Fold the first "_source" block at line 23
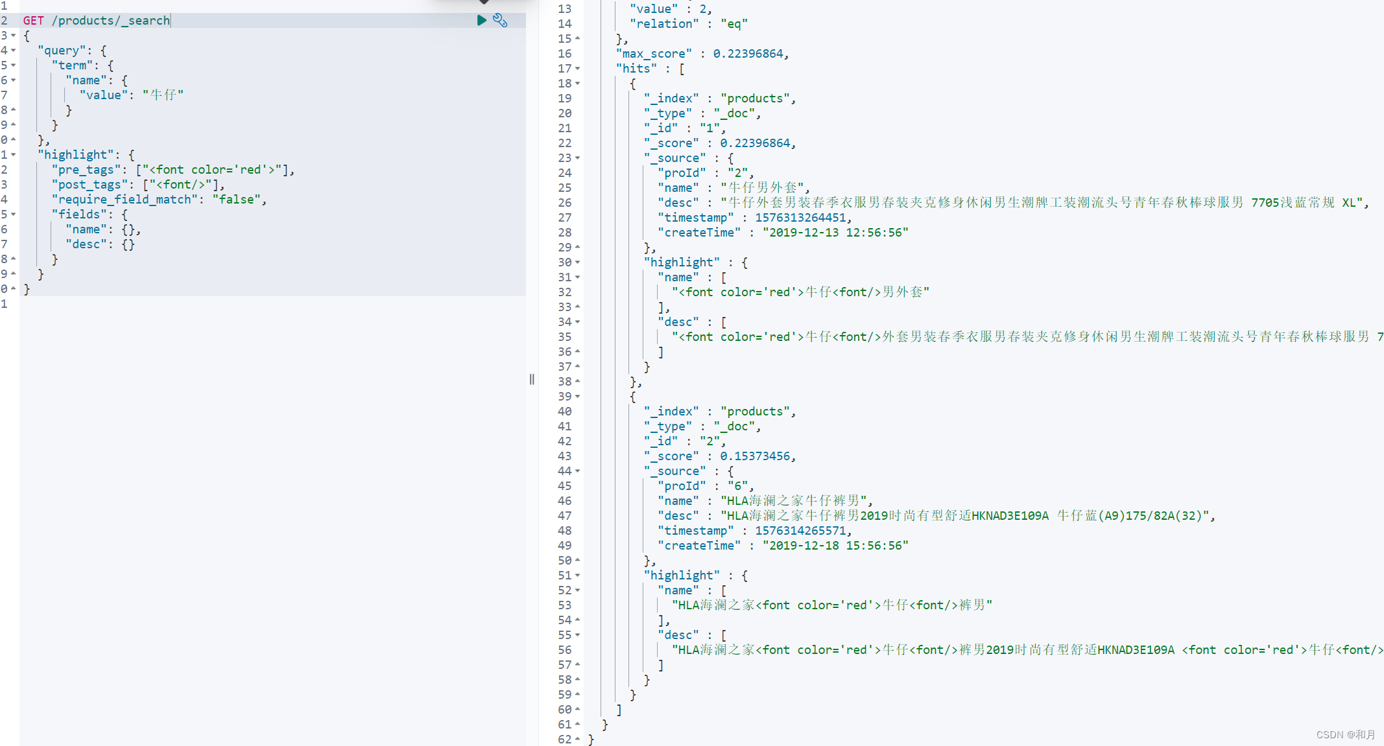The width and height of the screenshot is (1384, 746). pos(577,158)
